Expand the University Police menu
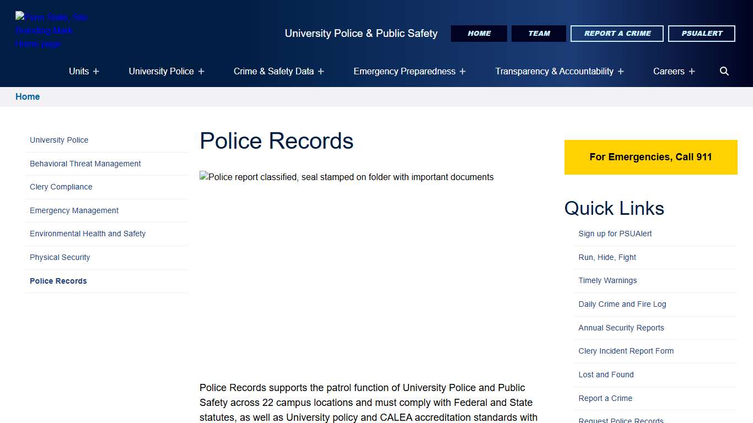 point(166,71)
